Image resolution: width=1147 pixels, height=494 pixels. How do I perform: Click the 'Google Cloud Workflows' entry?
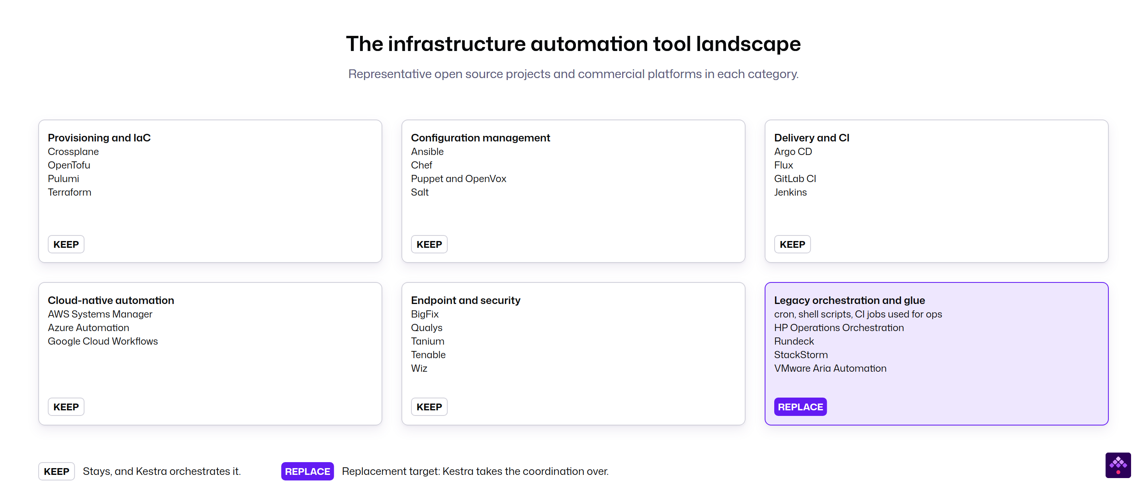click(x=103, y=342)
